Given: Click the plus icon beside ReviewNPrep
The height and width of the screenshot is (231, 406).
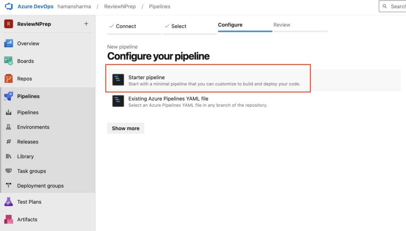Looking at the screenshot, I should coord(86,24).
